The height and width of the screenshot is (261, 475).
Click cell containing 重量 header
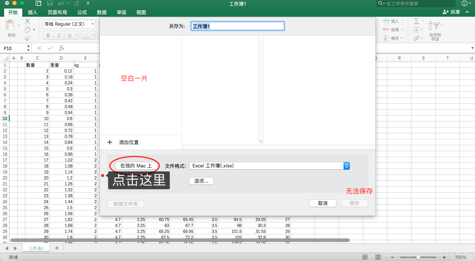[61, 65]
